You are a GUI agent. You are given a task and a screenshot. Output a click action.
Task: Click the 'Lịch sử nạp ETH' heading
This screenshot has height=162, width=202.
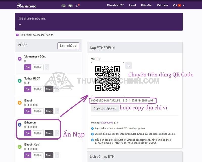102,157
